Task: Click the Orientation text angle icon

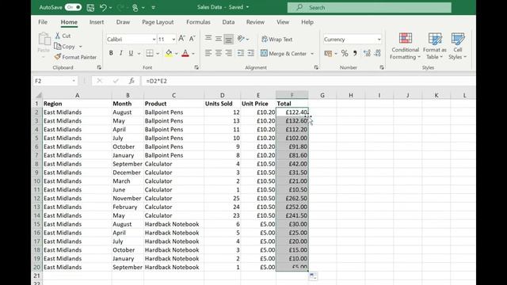Action: pyautogui.click(x=241, y=39)
